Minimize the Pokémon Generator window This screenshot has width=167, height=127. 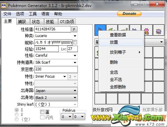tap(136, 4)
